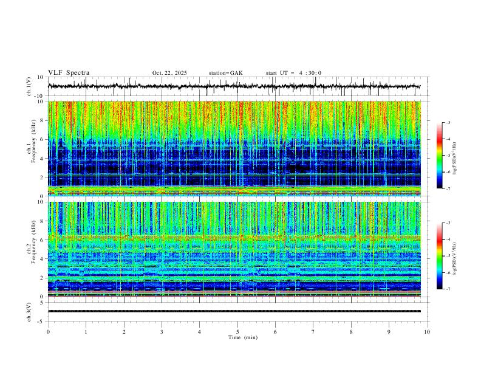481x372 pixels.
Task: Click the ch.2 spectrogram "4" kHz tick label
Action: point(42,259)
